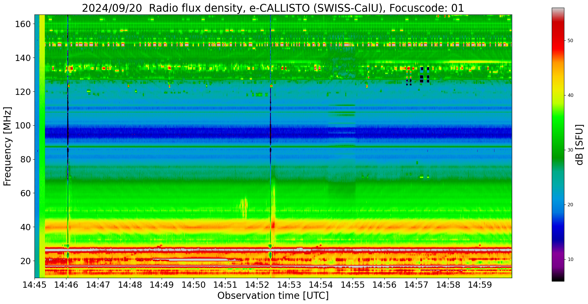The height and width of the screenshot is (304, 588).
Task: Click the 120 frequency tick label
Action: [23, 92]
